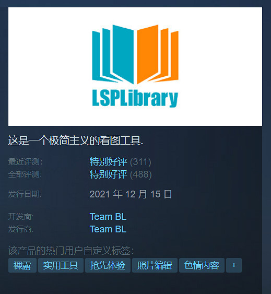This screenshot has width=271, height=294.
Task: Open all reviews 特别好评 rating link
Action: click(x=108, y=174)
